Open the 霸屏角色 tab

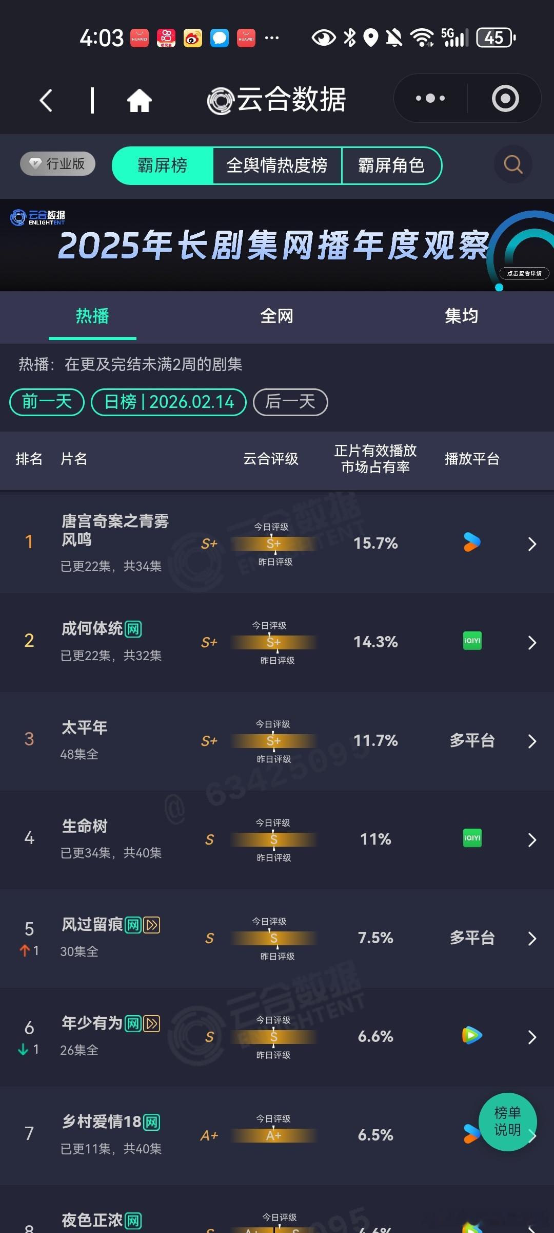(x=391, y=165)
